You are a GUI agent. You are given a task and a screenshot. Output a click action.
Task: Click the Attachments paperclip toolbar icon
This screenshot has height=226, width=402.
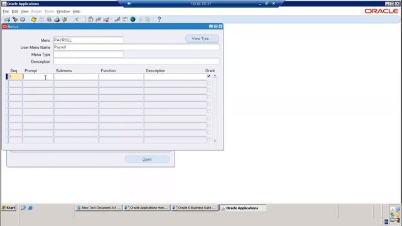point(141,19)
